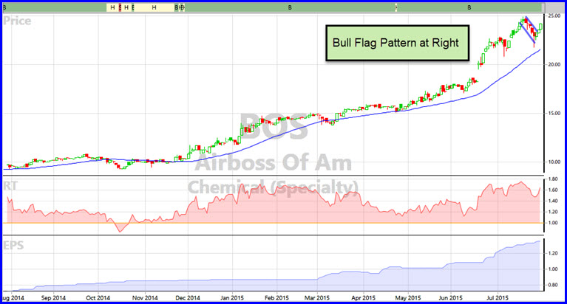Click the 'Jul 2015' date label
This screenshot has height=304, width=567.
[498, 298]
